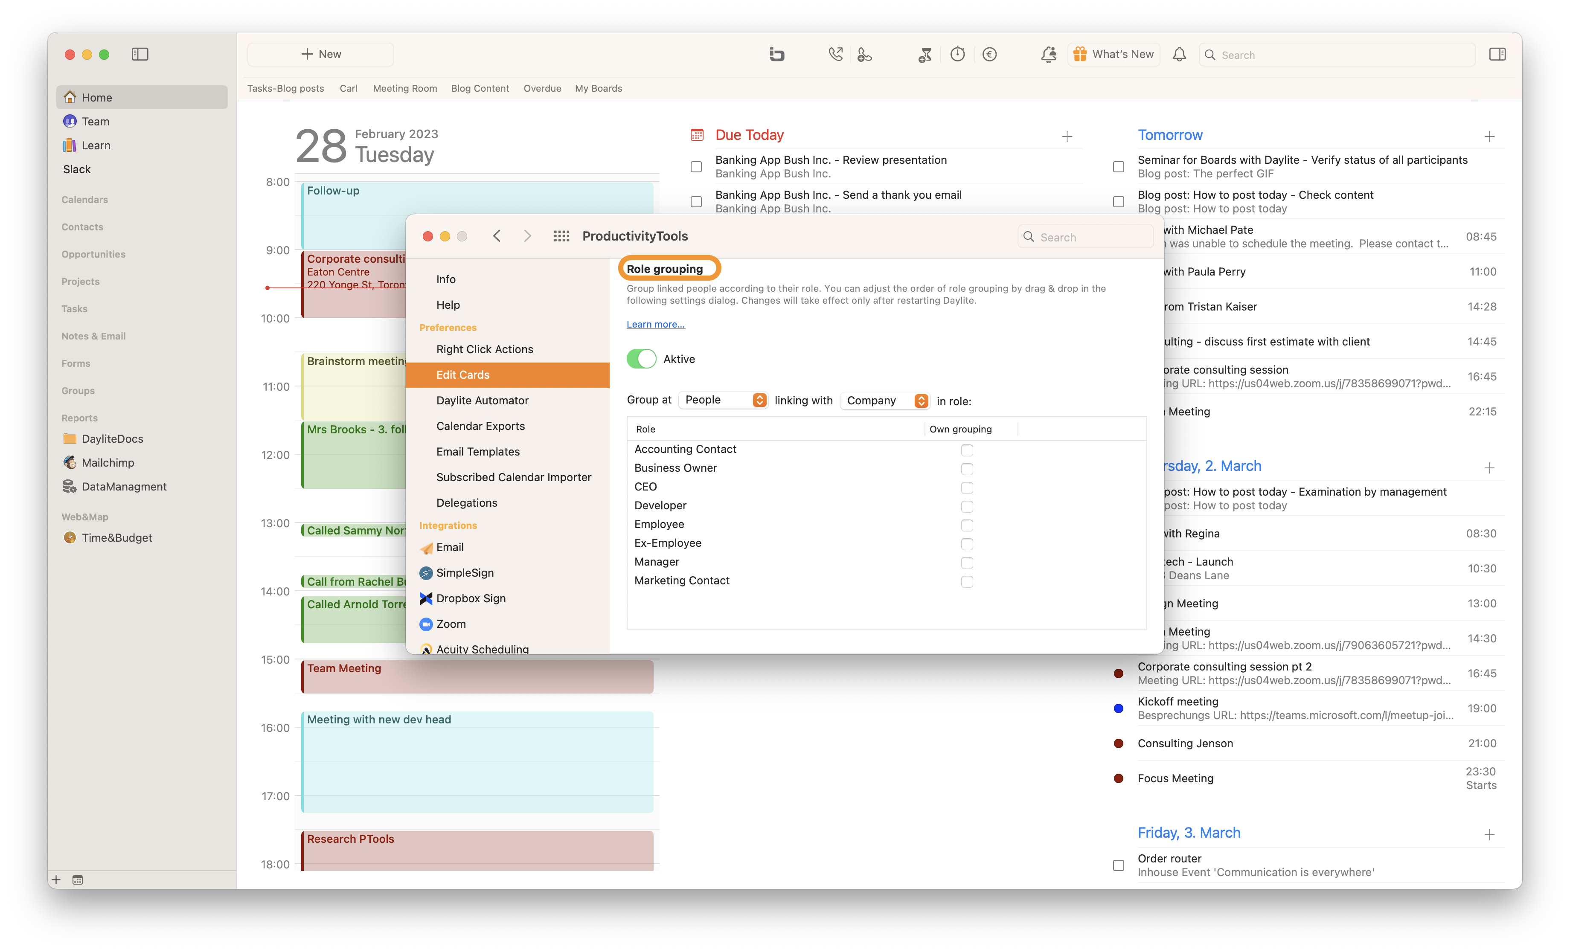Check own grouping for CEO
Screen dimensions: 1570x952
pos(967,488)
